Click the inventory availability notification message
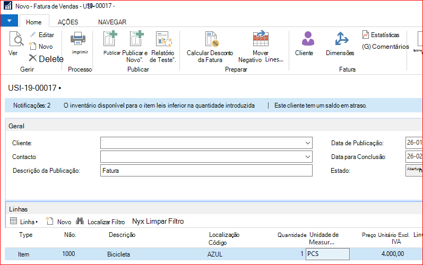The image size is (423, 265). coord(159,105)
